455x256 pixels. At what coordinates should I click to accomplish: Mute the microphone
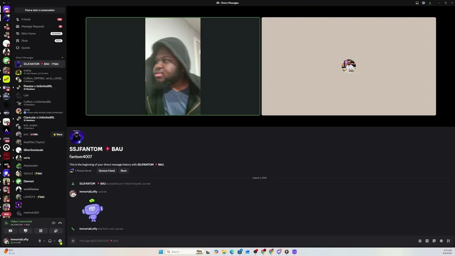coord(40,241)
